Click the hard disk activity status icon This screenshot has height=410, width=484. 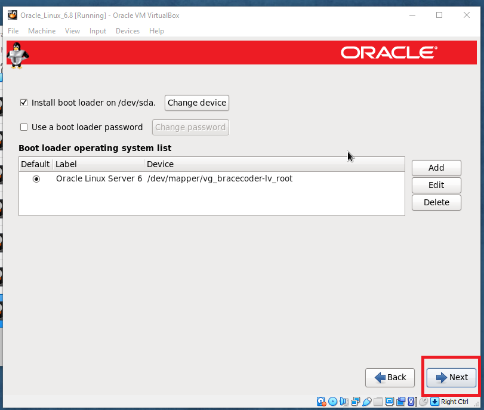321,402
